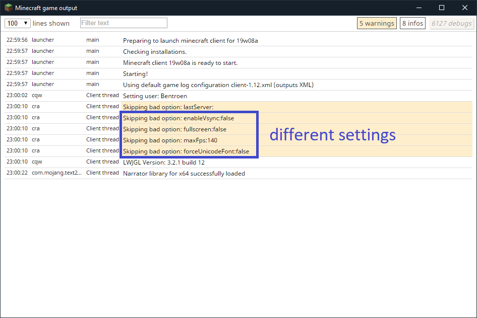Click the Filter text input field
The width and height of the screenshot is (477, 318).
[124, 23]
